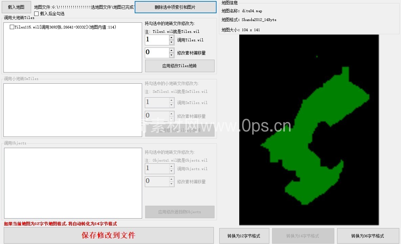Image resolution: width=401 pixels, height=244 pixels.
Task: Decrease Tiles 修改素材偏移量 with down arrow
Action: pos(172,55)
